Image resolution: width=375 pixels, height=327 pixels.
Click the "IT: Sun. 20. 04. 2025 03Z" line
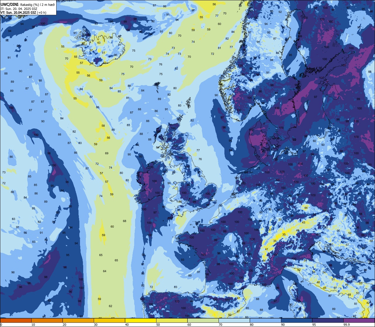[19, 9]
